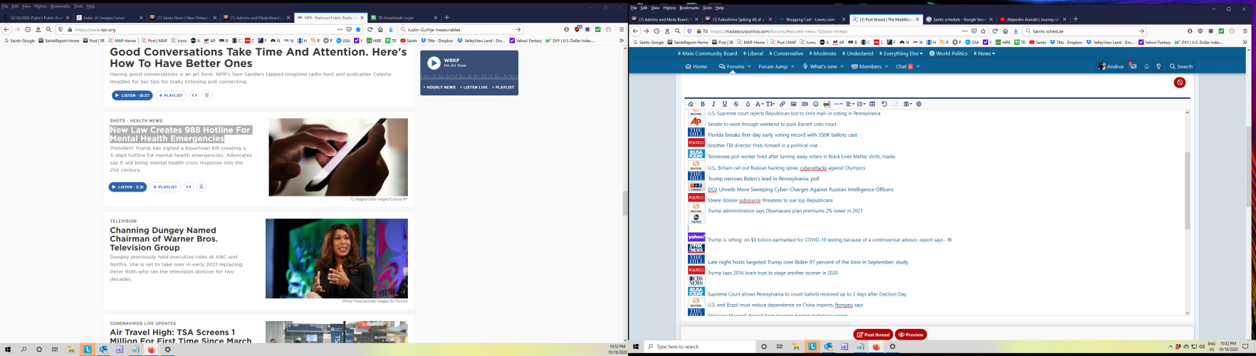Viewport: 1256px width, 356px height.
Task: Click bookmark star icon in npr.org address bar
Action: point(358,30)
